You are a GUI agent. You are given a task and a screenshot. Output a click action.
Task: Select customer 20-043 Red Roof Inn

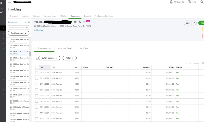[x=18, y=59]
